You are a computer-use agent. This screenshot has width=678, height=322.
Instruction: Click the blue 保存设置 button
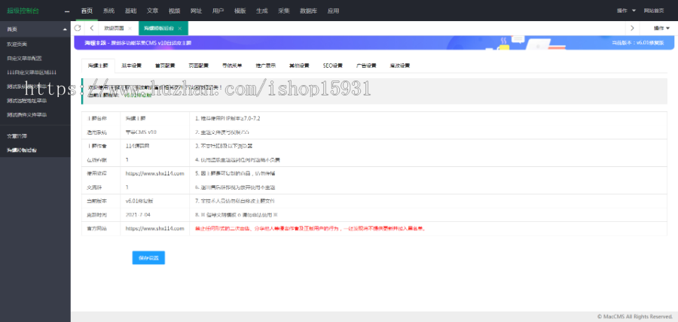point(148,257)
